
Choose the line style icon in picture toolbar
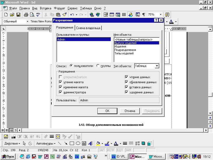pyautogui.click(x=52, y=137)
